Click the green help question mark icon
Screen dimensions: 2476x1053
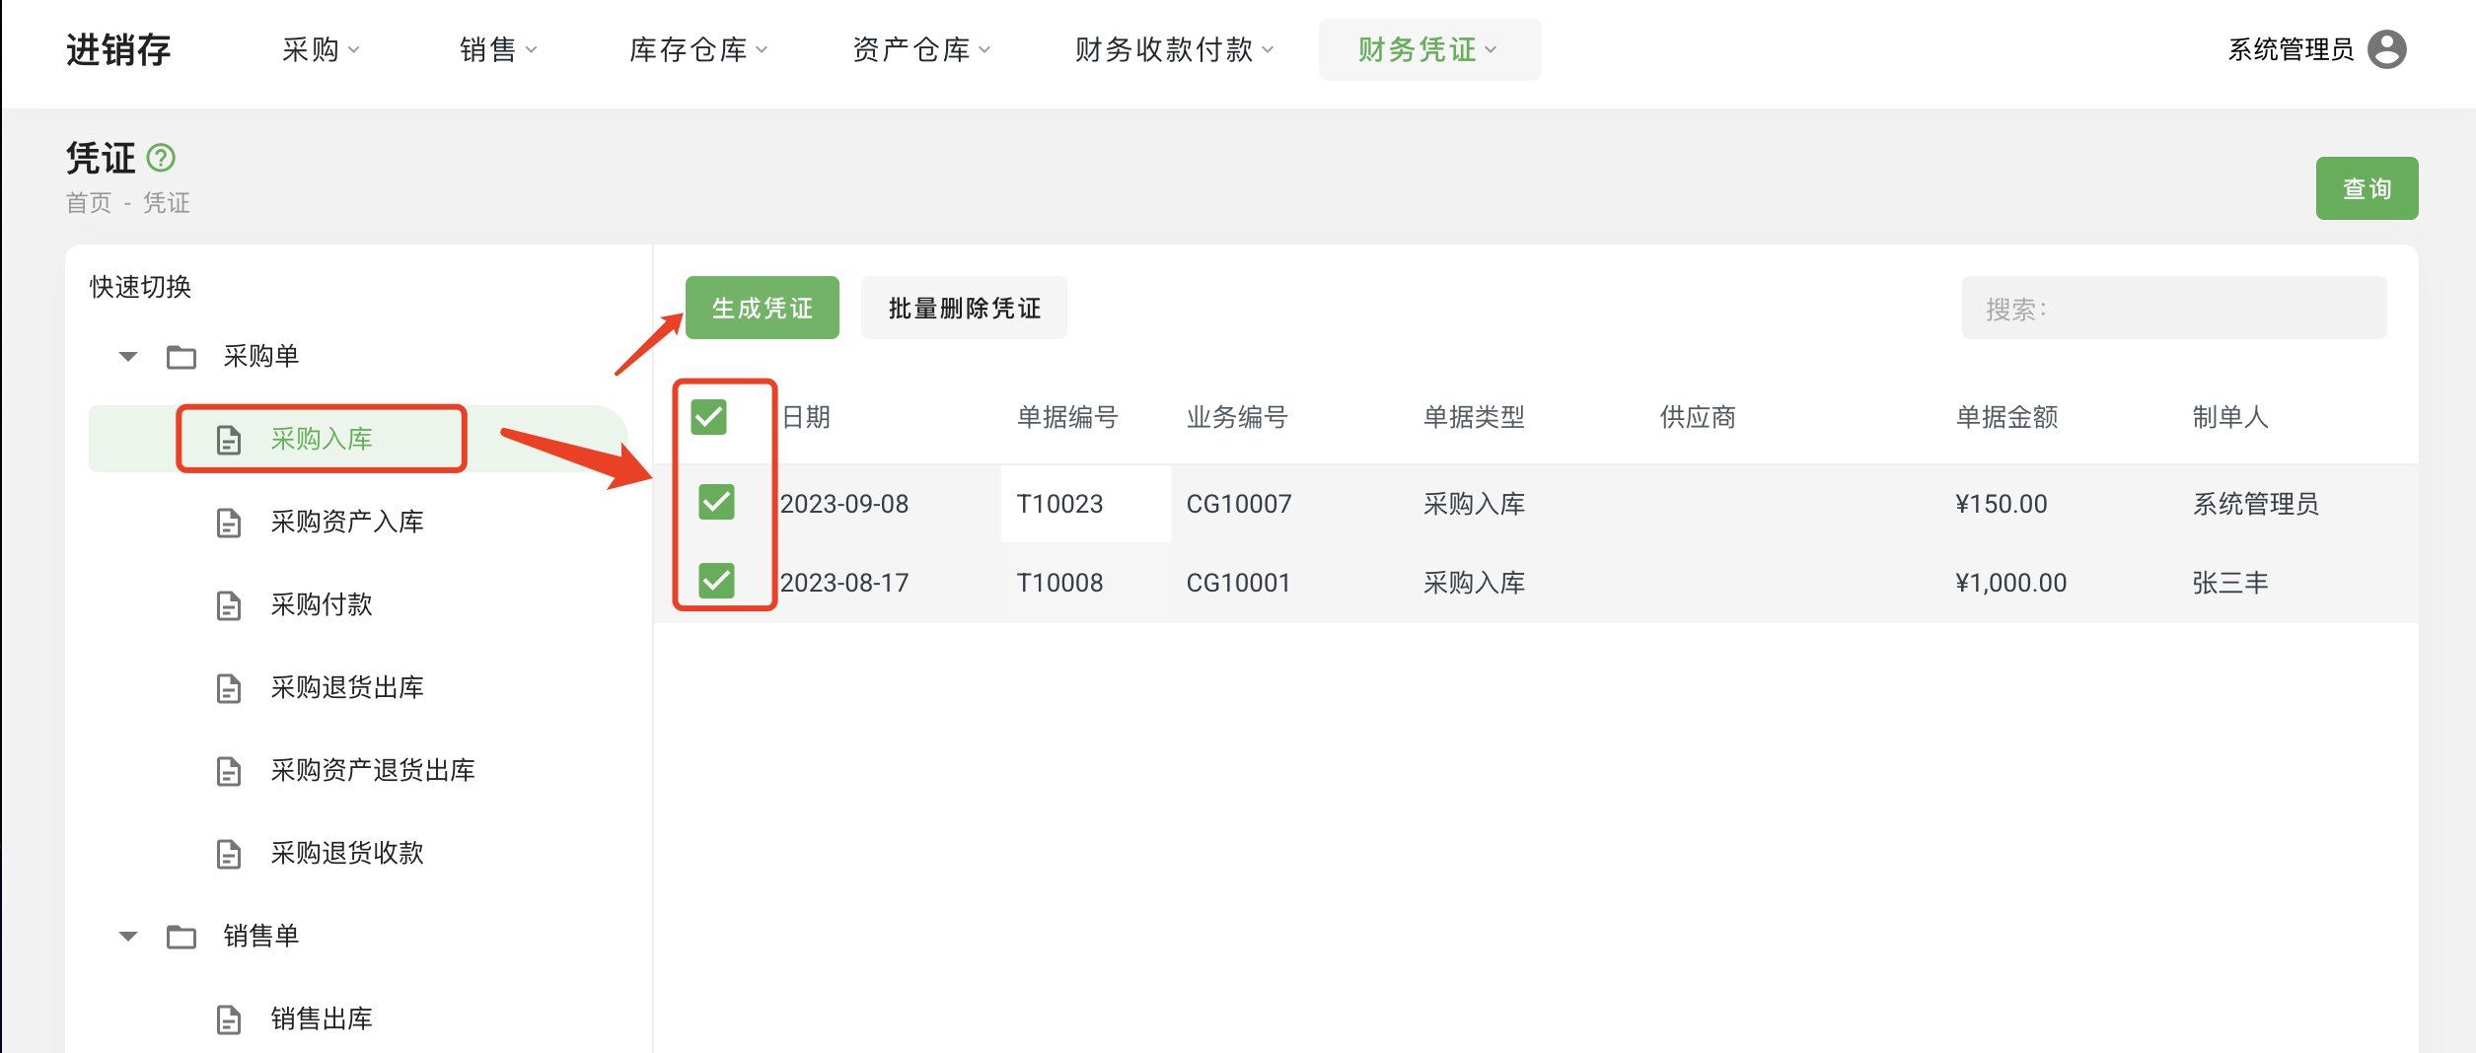161,158
